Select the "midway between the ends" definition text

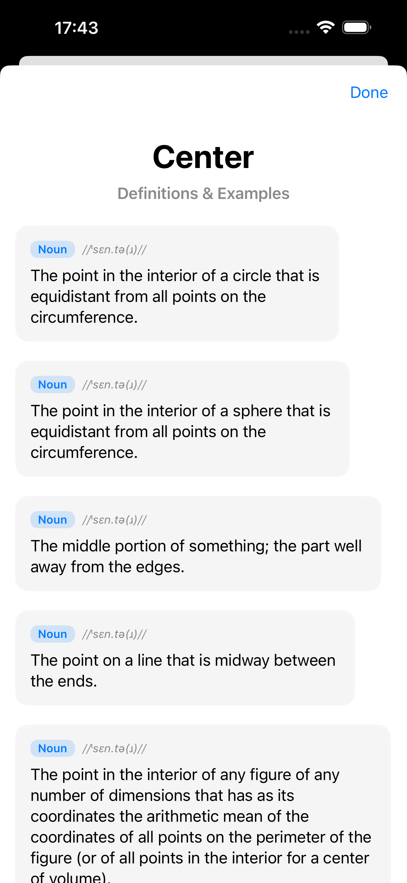(183, 670)
